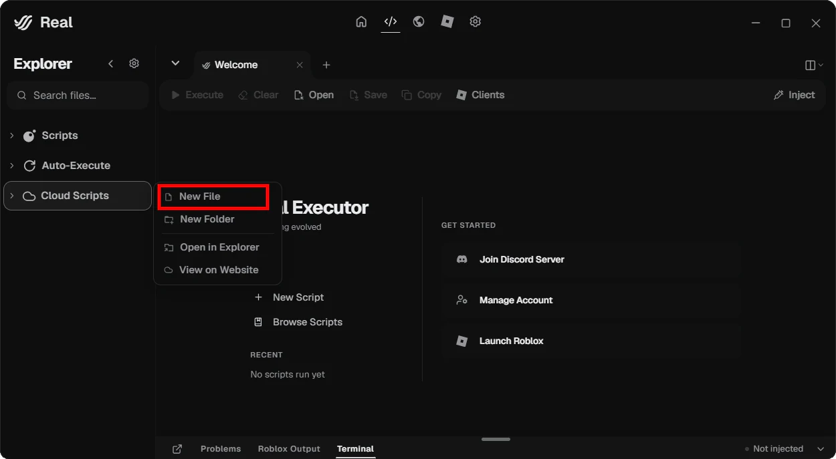Open the Problems panel tab
Screen dimensions: 836x459
[x=221, y=449]
